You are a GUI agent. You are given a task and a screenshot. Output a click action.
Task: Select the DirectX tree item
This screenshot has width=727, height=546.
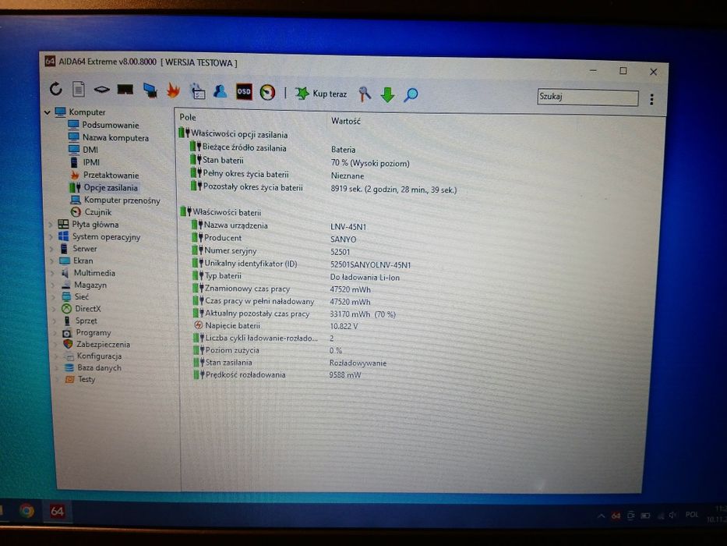coord(87,309)
